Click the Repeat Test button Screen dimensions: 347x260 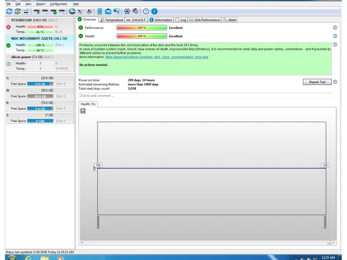coord(317,82)
